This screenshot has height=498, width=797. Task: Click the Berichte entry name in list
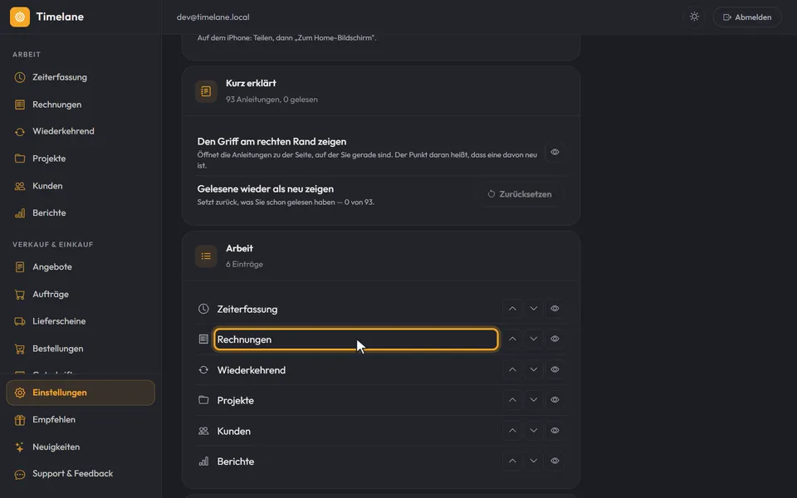click(x=235, y=461)
